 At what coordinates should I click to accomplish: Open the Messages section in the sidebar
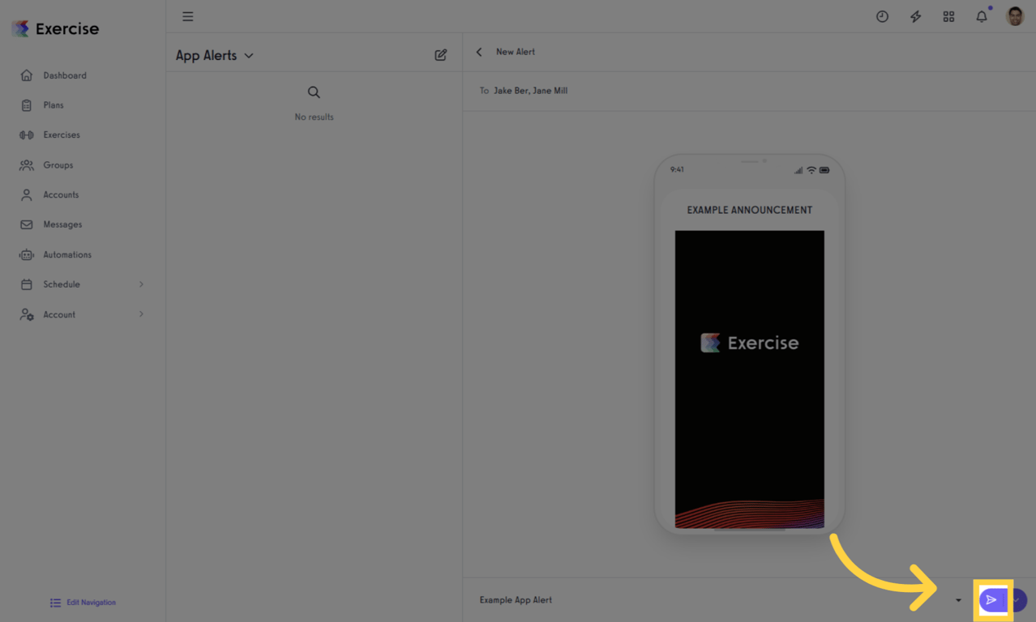coord(62,224)
